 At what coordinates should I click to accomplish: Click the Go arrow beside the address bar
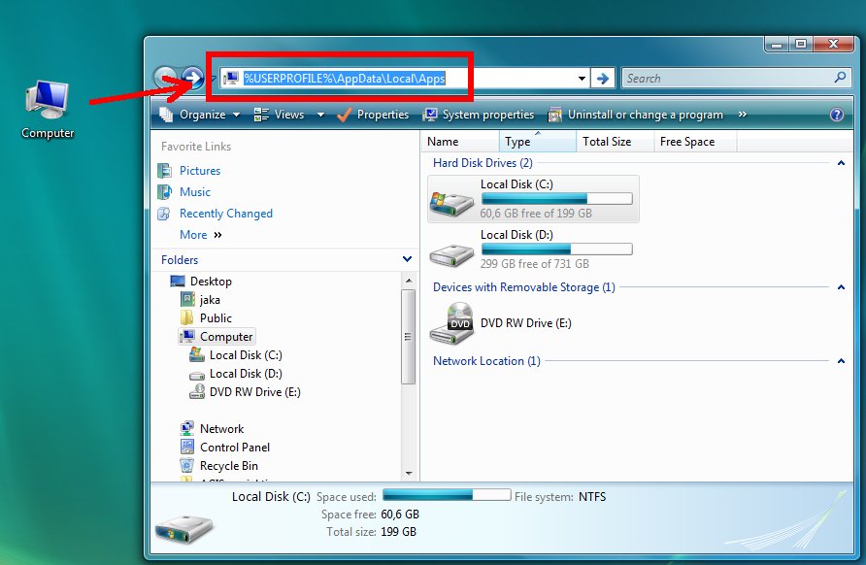(x=603, y=79)
